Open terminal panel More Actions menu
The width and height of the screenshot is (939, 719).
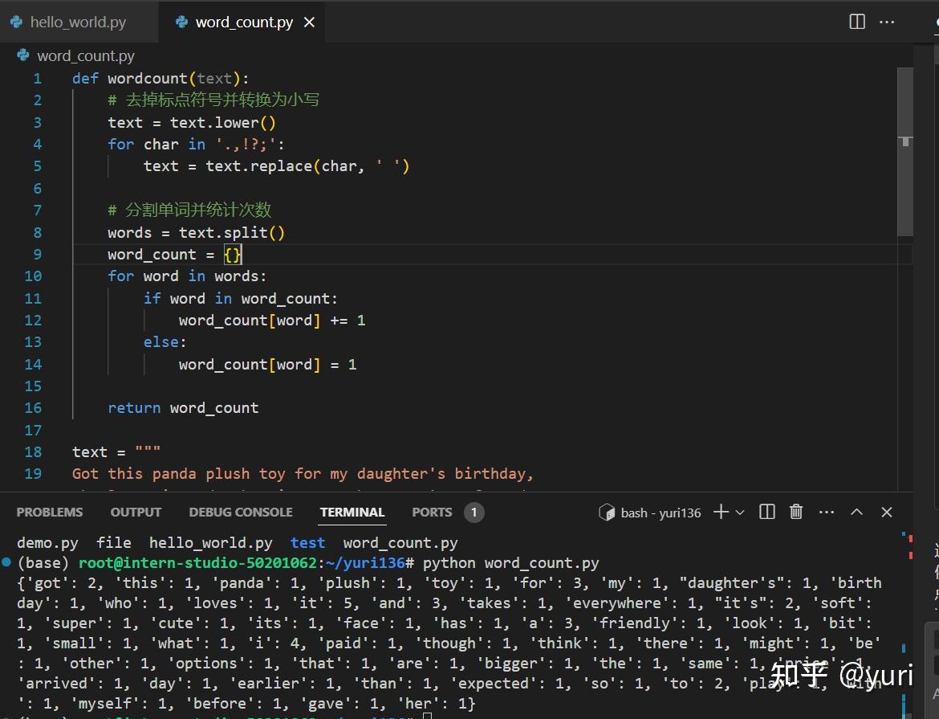pyautogui.click(x=827, y=512)
